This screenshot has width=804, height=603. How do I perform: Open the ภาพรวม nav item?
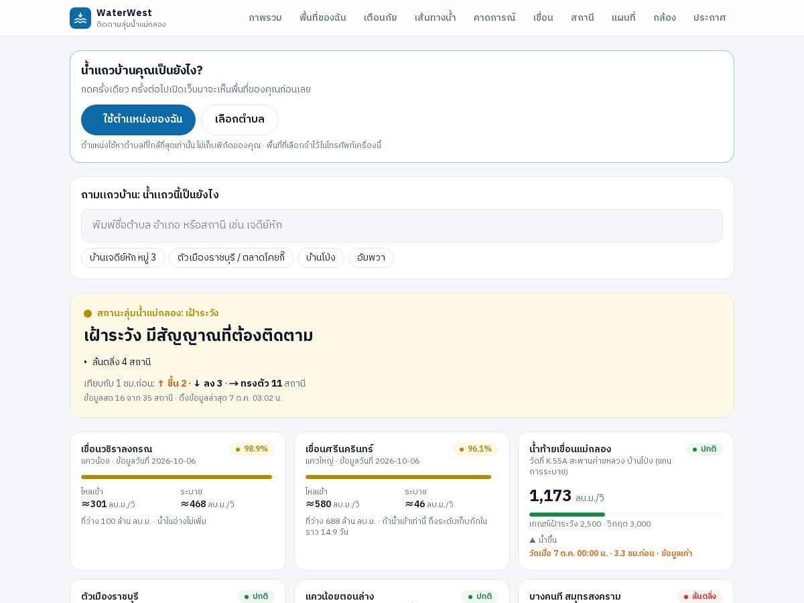[x=265, y=18]
